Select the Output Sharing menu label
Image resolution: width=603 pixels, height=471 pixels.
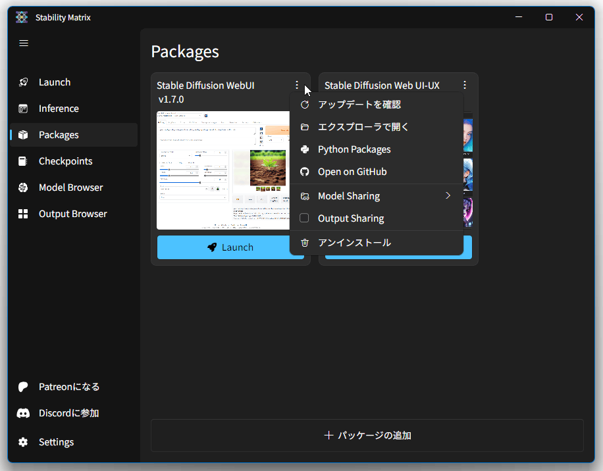(351, 218)
